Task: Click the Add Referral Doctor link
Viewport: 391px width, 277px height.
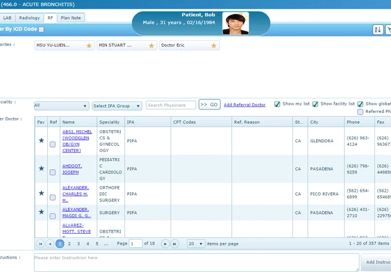Action: click(x=245, y=105)
